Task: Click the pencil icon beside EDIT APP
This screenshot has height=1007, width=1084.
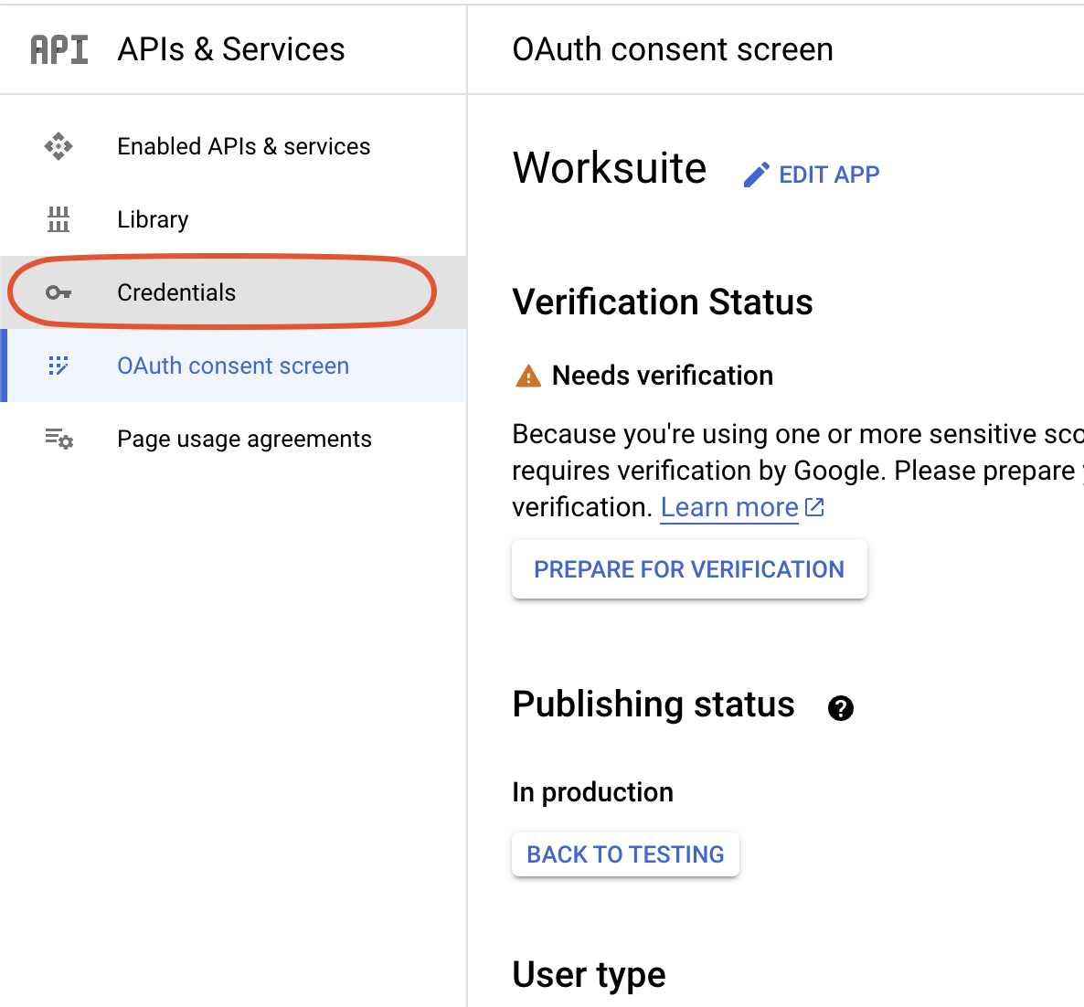Action: point(756,175)
